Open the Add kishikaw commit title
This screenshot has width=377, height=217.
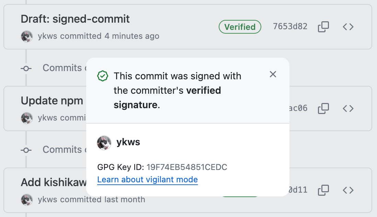pyautogui.click(x=54, y=182)
